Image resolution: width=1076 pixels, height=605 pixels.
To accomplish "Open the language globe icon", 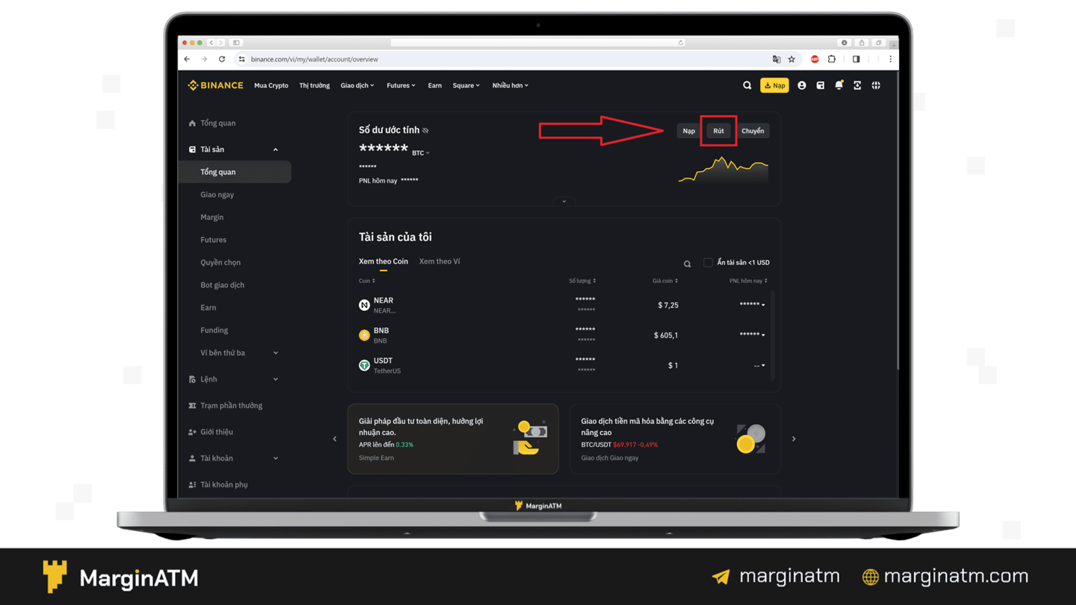I will coord(876,85).
